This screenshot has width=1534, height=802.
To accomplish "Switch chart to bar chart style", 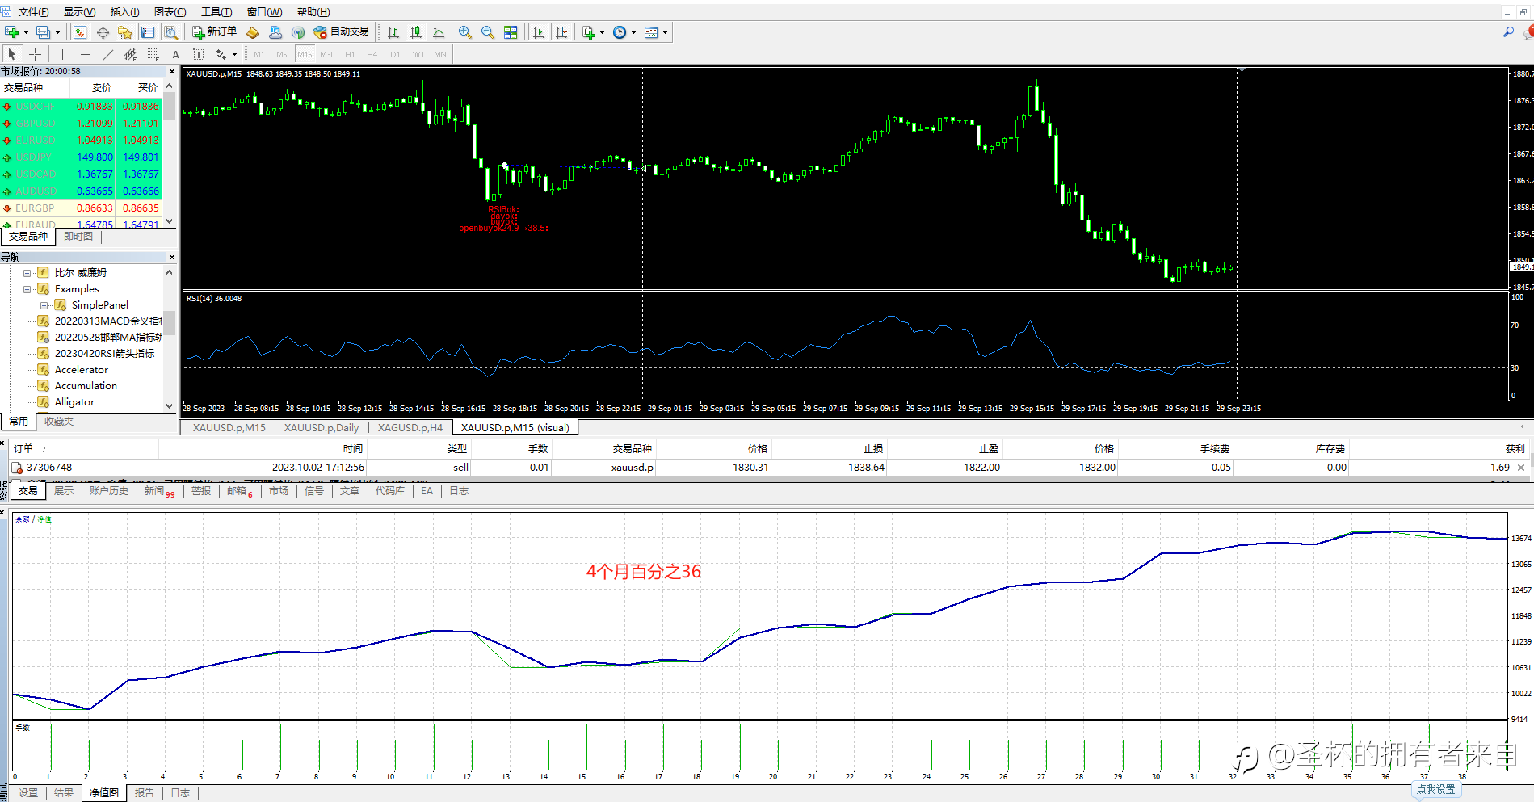I will pyautogui.click(x=393, y=32).
